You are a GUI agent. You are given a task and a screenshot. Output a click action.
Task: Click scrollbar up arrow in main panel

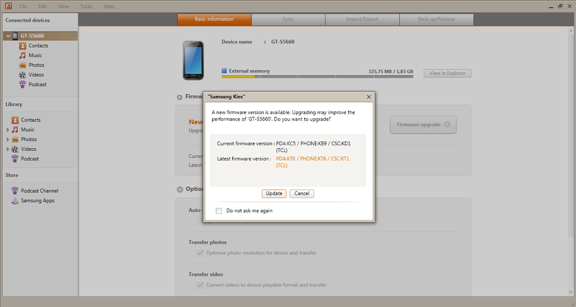tap(571, 30)
